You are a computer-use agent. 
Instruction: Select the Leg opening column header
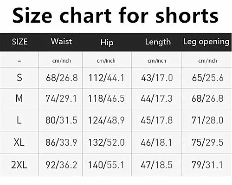click(x=206, y=42)
